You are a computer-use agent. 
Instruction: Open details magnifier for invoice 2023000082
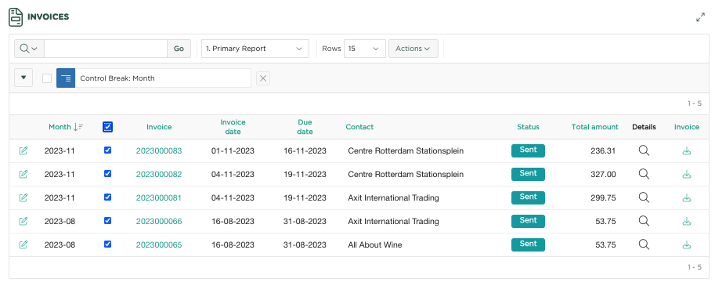(644, 174)
